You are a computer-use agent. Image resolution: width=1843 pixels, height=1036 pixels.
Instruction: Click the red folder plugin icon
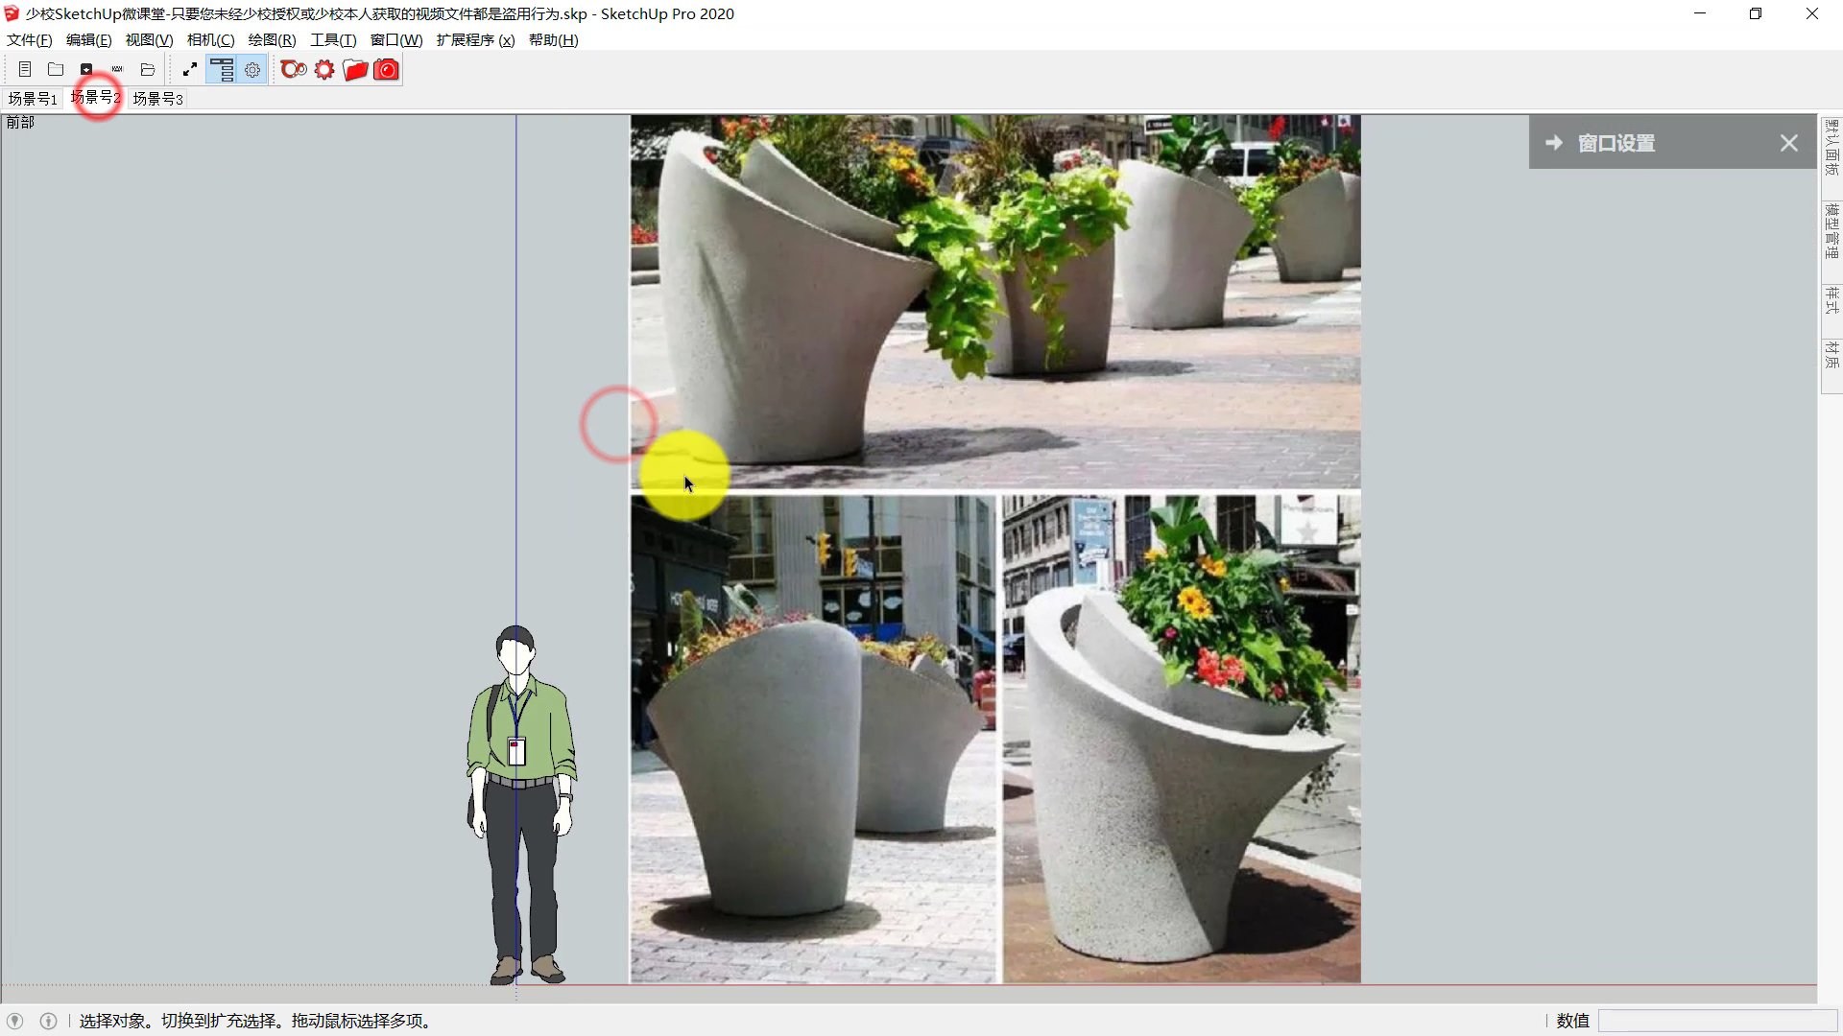point(355,69)
